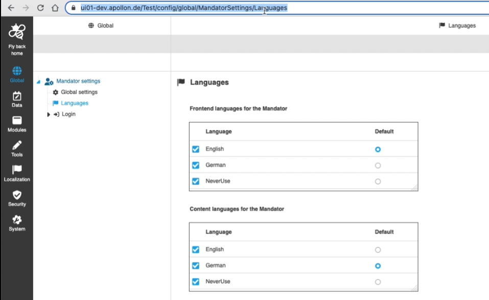Open the Modules sidebar icon

pyautogui.click(x=17, y=121)
